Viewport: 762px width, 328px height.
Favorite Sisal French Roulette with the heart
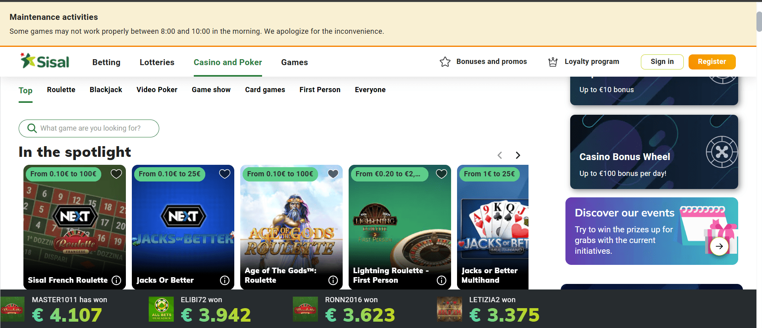[116, 174]
